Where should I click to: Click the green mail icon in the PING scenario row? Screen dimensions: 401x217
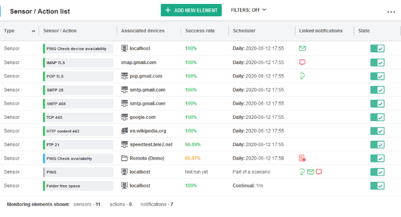pyautogui.click(x=311, y=172)
